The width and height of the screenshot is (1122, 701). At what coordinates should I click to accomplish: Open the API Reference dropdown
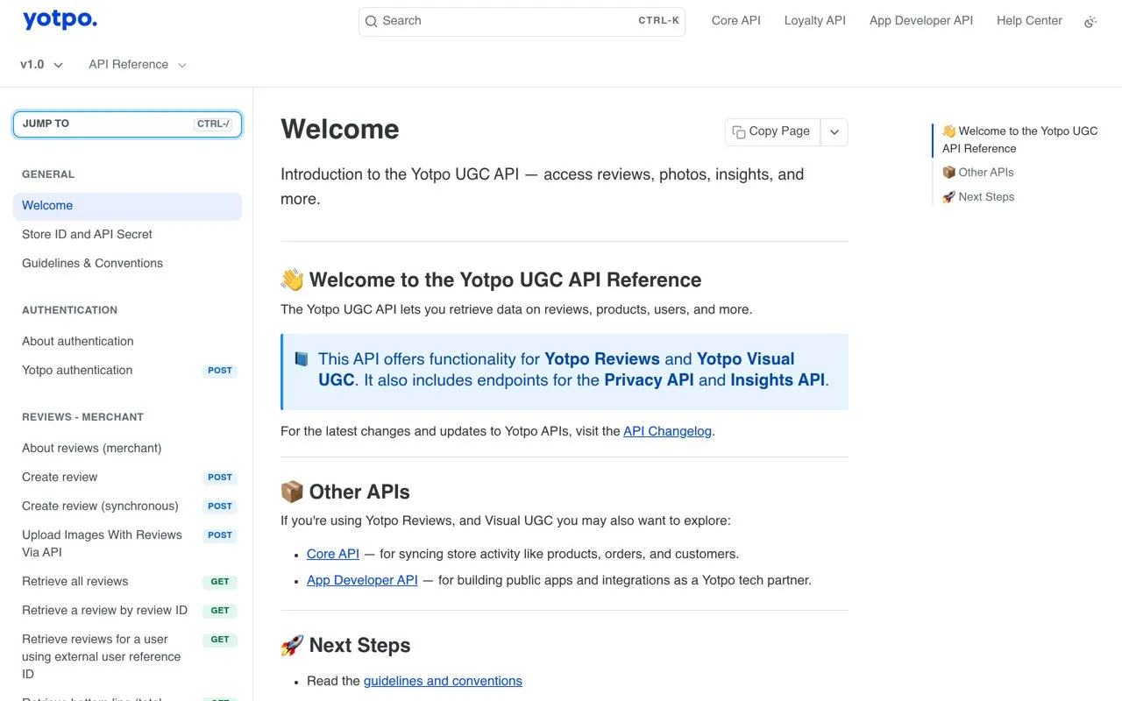click(x=138, y=65)
